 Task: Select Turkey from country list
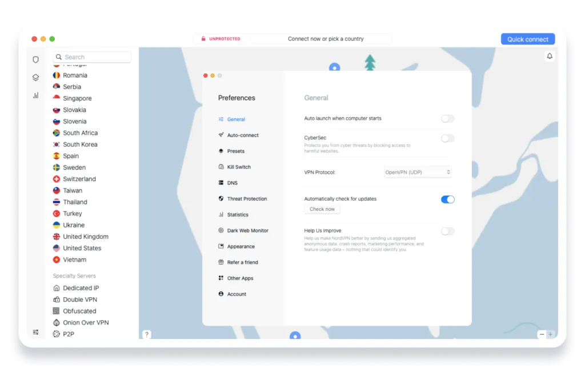[73, 213]
